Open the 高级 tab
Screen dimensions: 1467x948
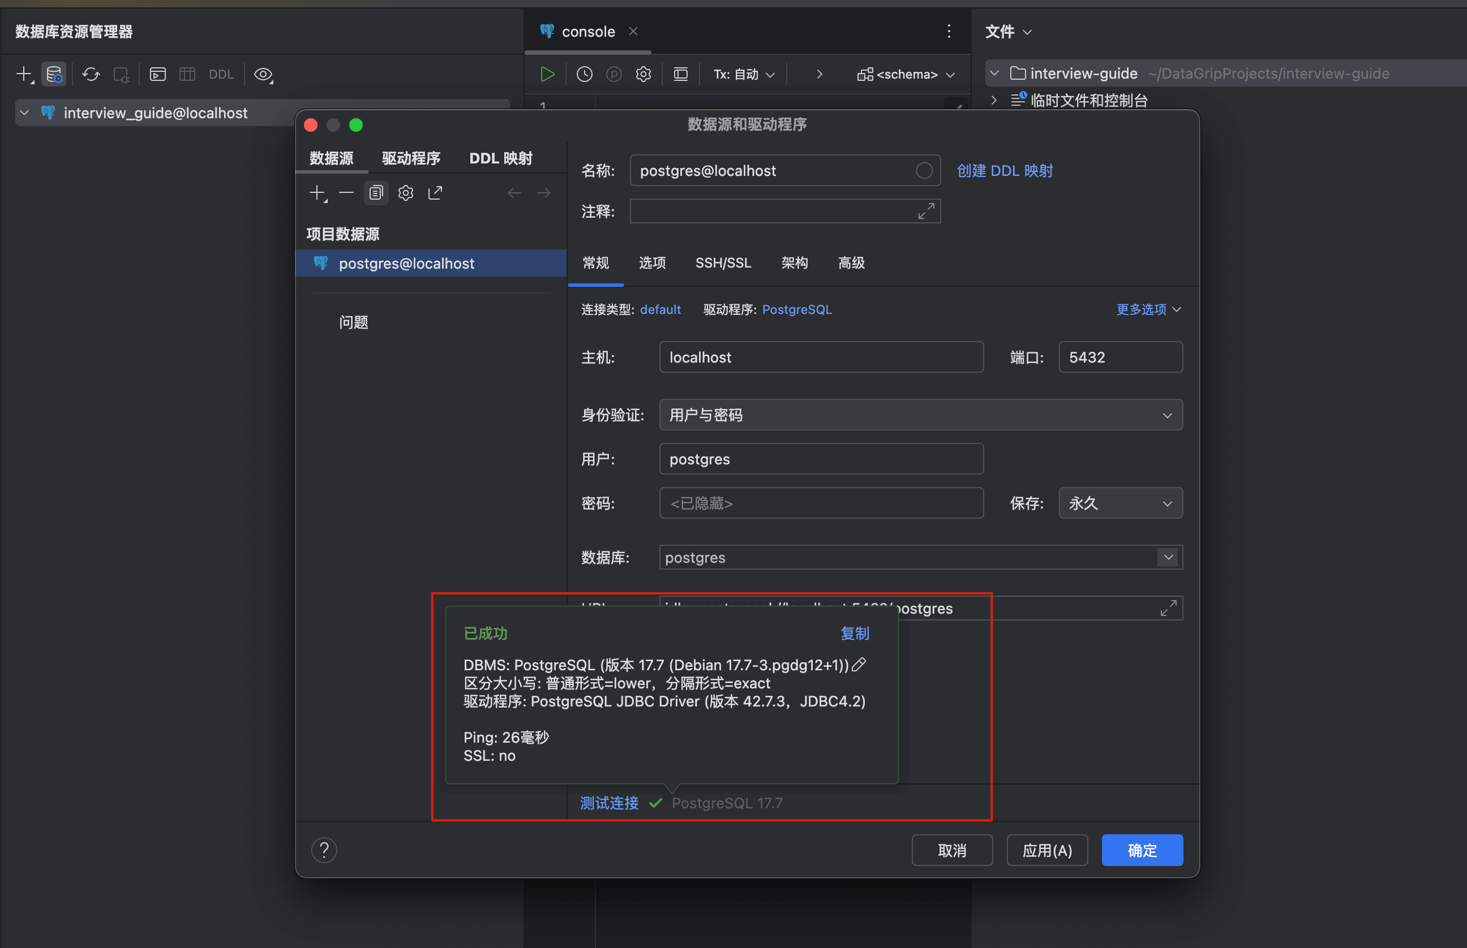click(x=851, y=263)
